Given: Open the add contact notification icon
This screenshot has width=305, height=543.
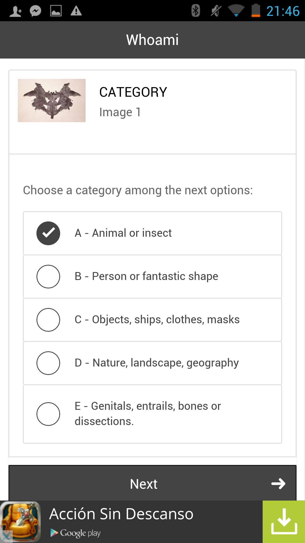Looking at the screenshot, I should 16,11.
